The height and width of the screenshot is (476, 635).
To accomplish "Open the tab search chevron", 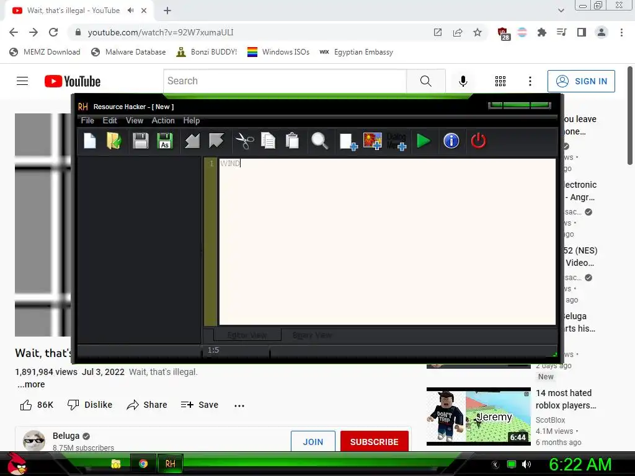I will 561,11.
